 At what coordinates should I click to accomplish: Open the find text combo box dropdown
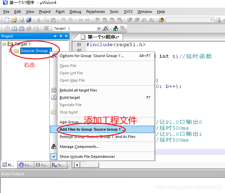(211, 20)
